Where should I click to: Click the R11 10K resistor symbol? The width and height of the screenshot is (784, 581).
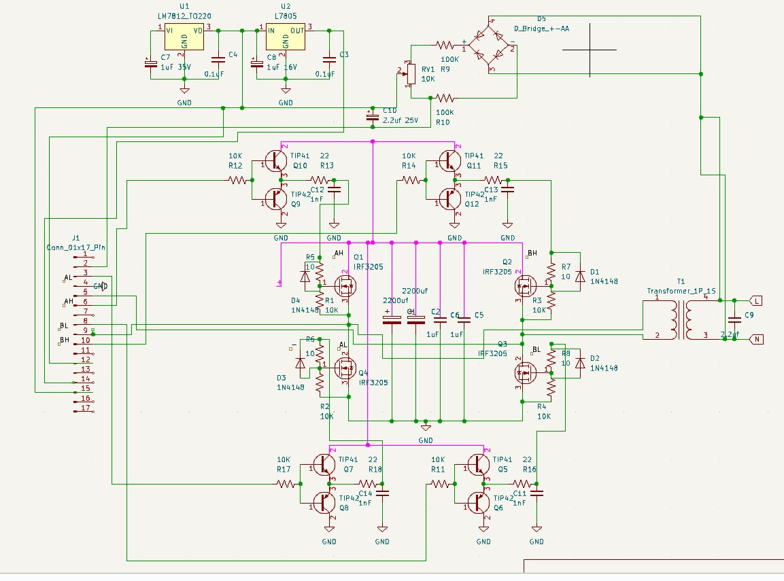coord(440,484)
